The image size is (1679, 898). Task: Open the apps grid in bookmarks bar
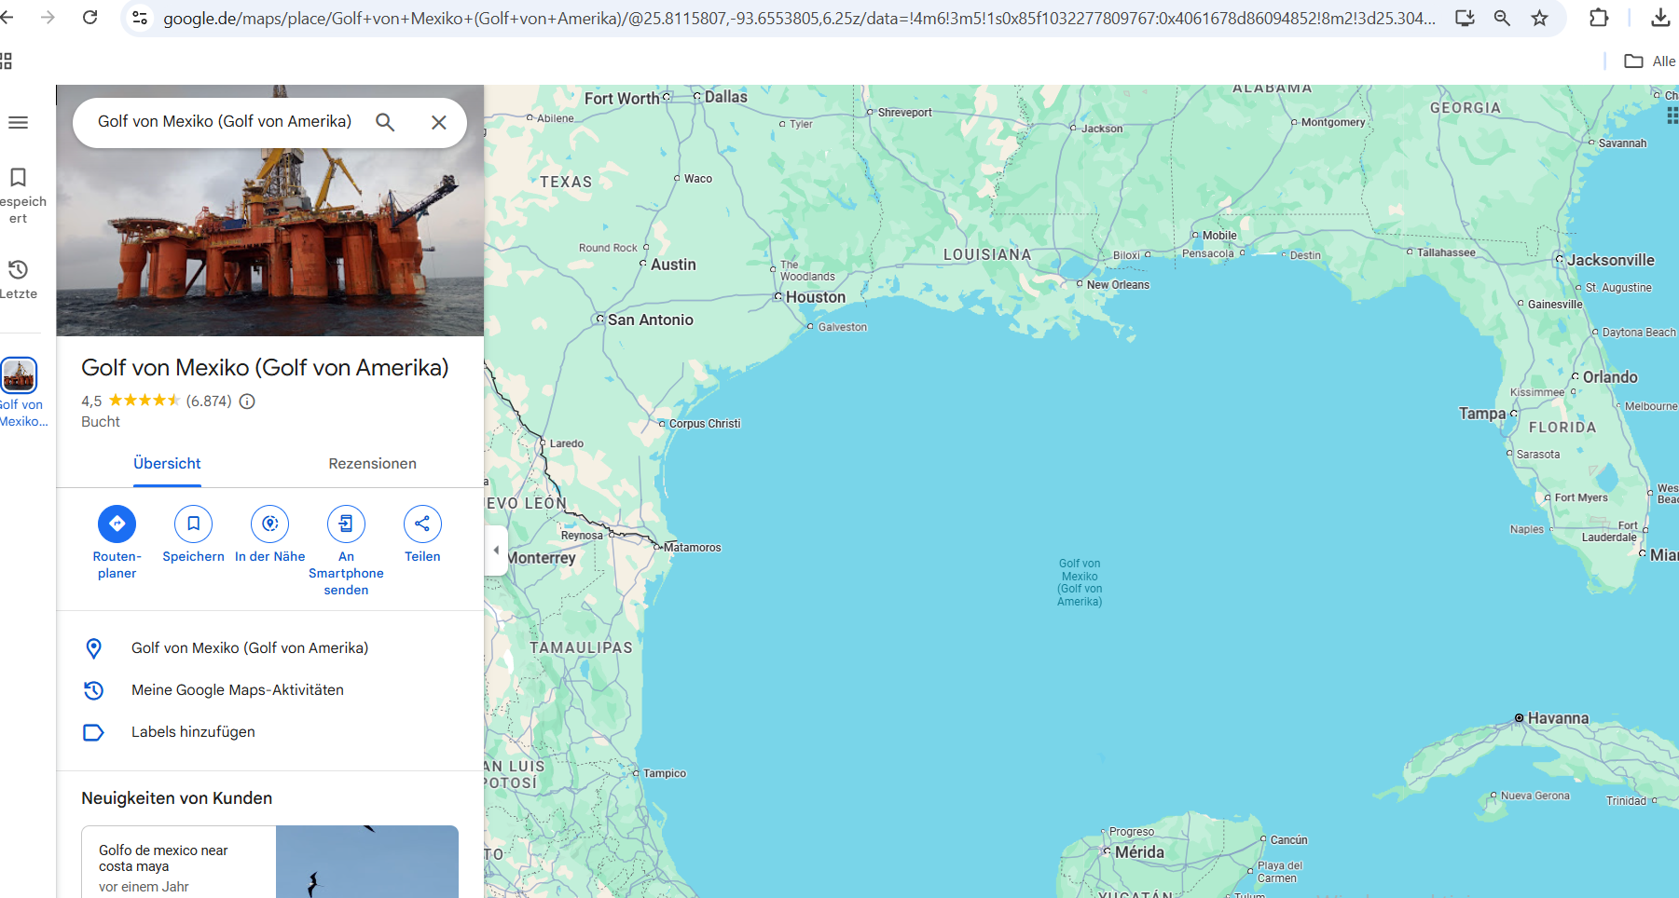[7, 61]
